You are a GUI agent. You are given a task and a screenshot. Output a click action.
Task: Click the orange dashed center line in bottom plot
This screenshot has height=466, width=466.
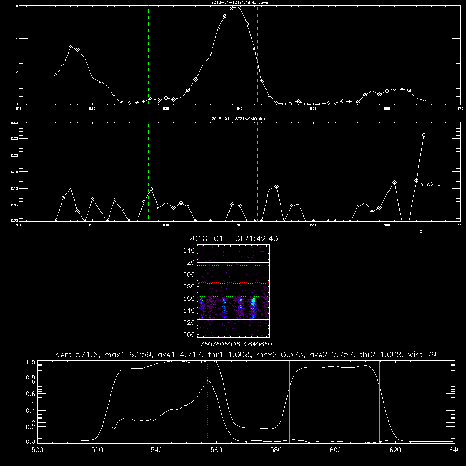(251, 401)
